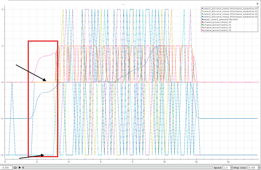Toggle actuator_motors/control.03 legend entry

[x=217, y=30]
